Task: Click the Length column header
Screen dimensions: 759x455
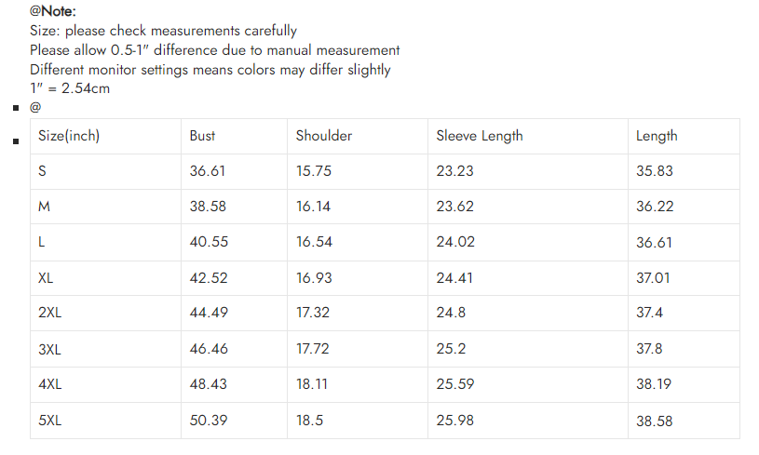Action: coord(657,136)
